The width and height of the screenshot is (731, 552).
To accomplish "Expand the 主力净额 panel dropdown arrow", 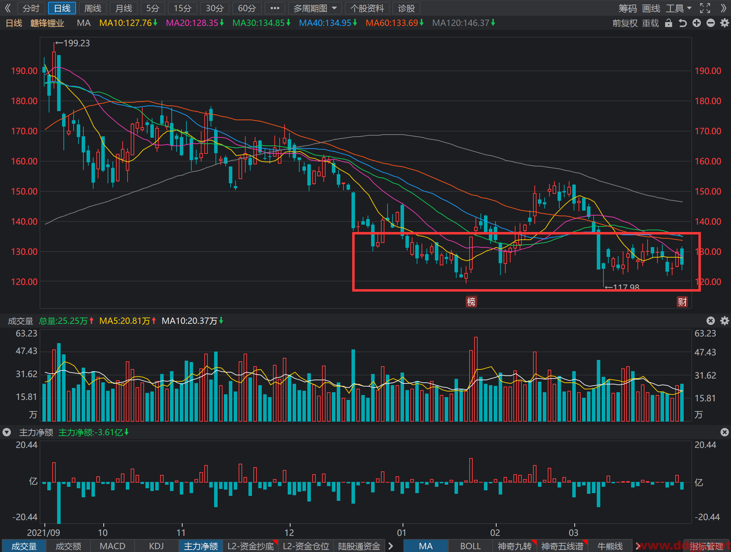I will coord(7,432).
